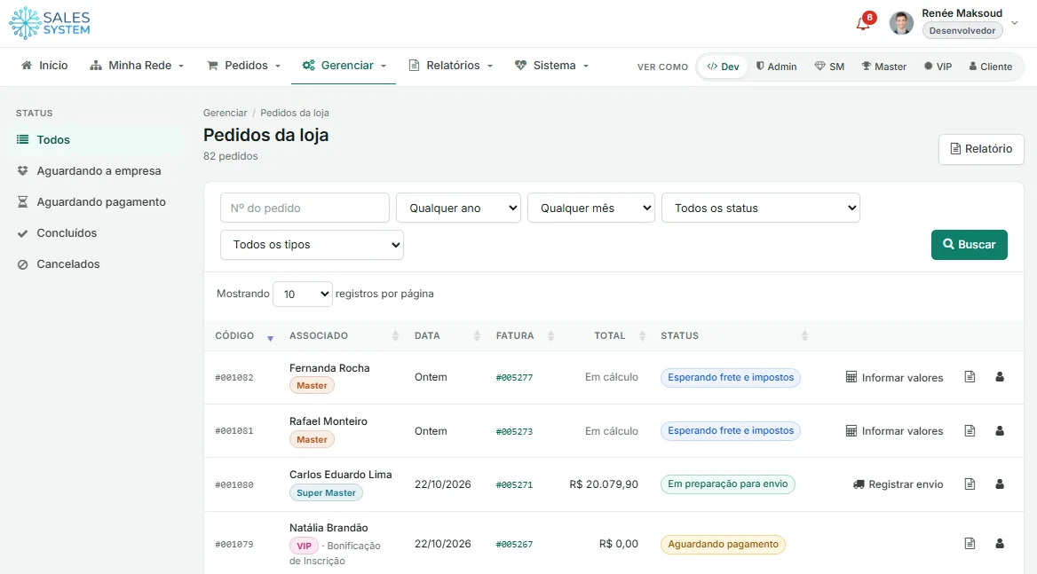
Task: Open invoice #005273 link
Action: pos(514,431)
